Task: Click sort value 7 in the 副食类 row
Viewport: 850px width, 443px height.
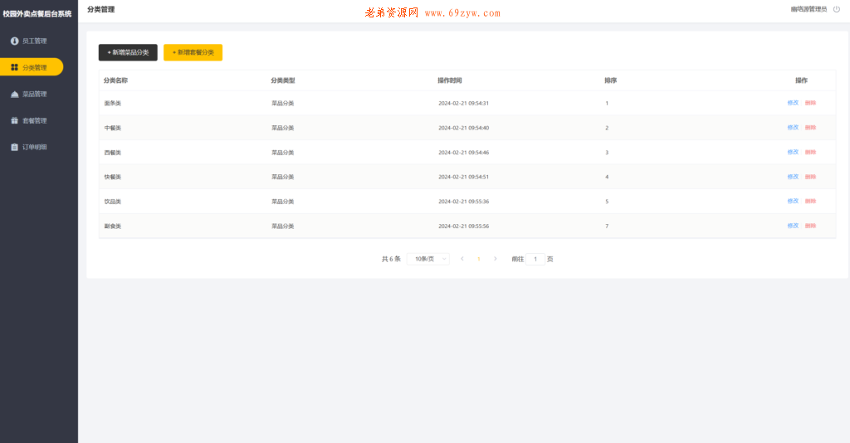Action: pos(607,226)
